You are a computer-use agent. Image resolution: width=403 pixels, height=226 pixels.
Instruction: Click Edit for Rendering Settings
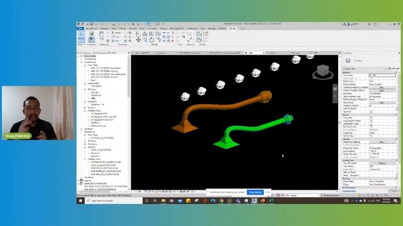click(x=382, y=142)
